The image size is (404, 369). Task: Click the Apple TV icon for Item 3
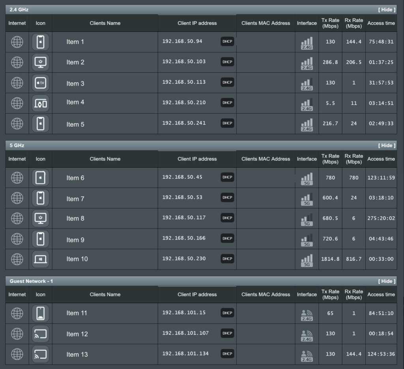pos(41,83)
